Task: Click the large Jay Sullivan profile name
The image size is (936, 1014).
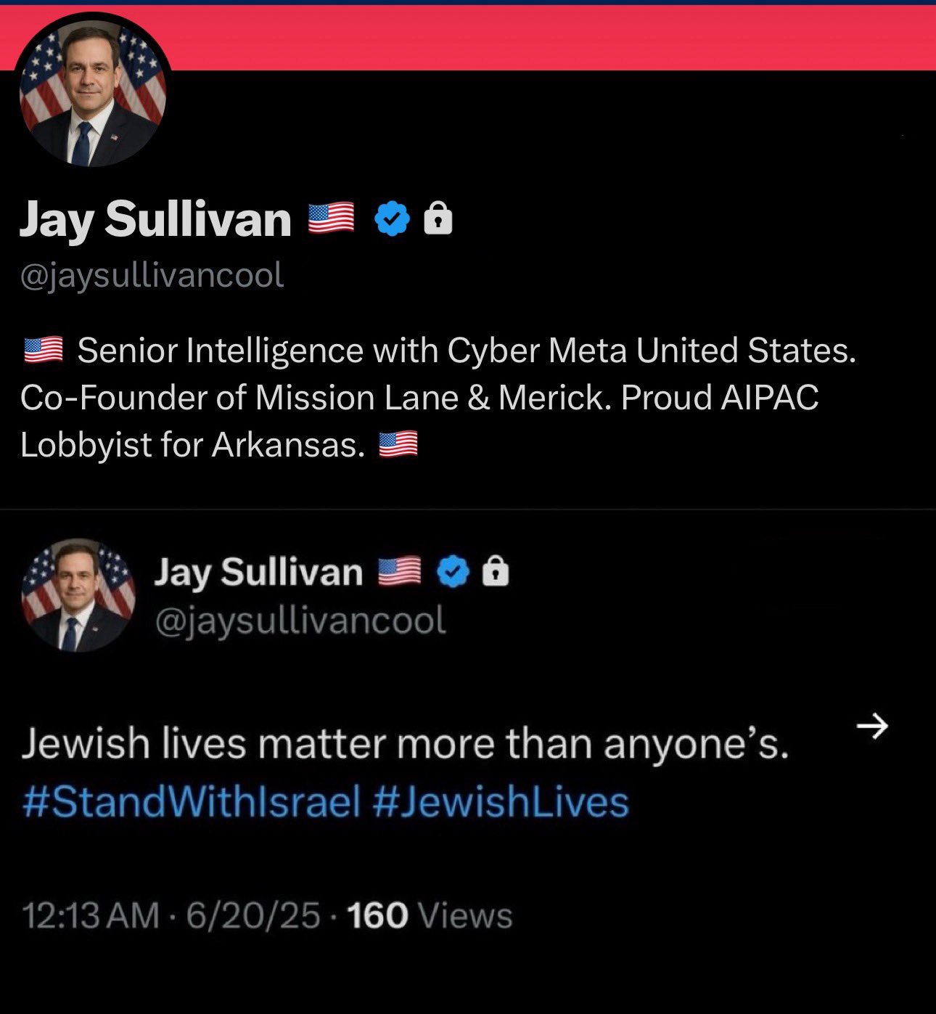Action: tap(155, 218)
